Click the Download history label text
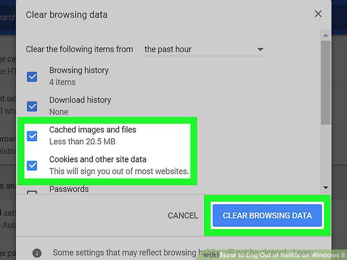347x260 pixels. 80,100
